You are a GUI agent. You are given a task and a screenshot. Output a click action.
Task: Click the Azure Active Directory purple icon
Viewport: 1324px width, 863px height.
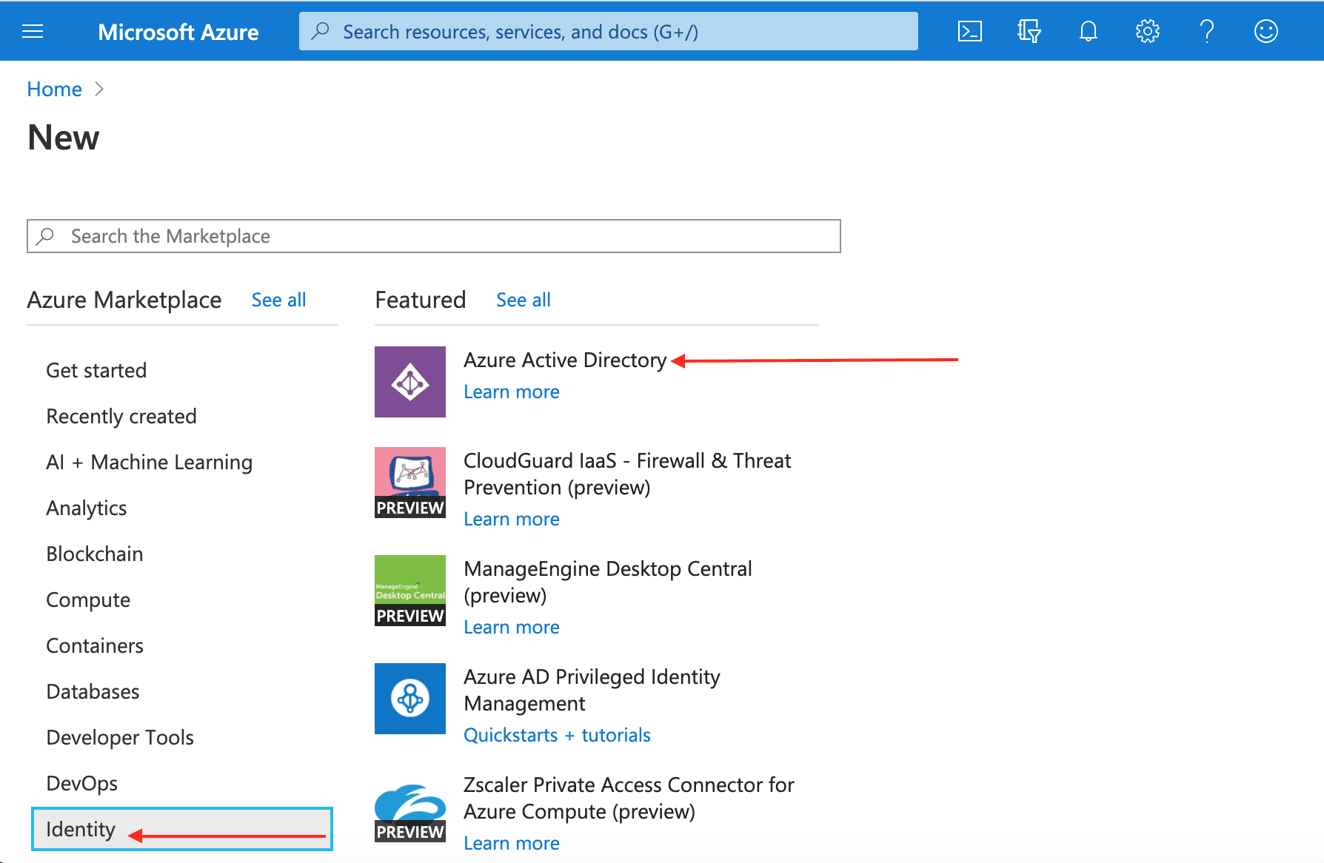pyautogui.click(x=410, y=382)
